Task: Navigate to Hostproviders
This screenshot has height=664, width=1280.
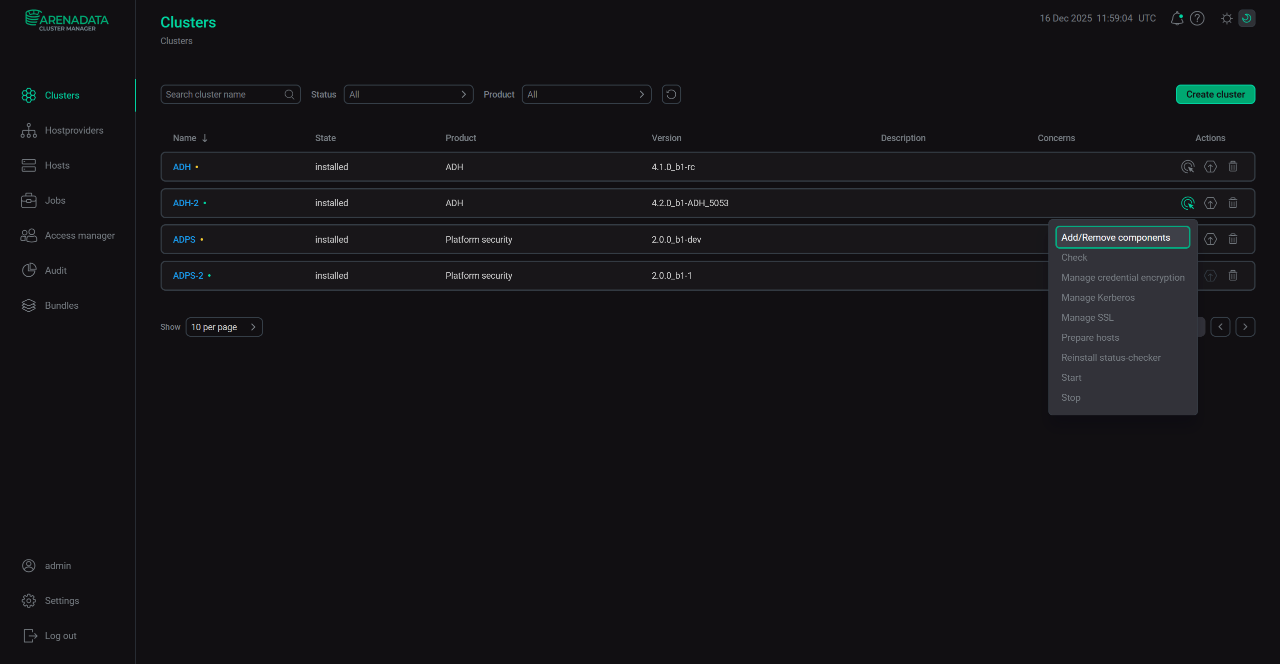Action: pos(73,130)
